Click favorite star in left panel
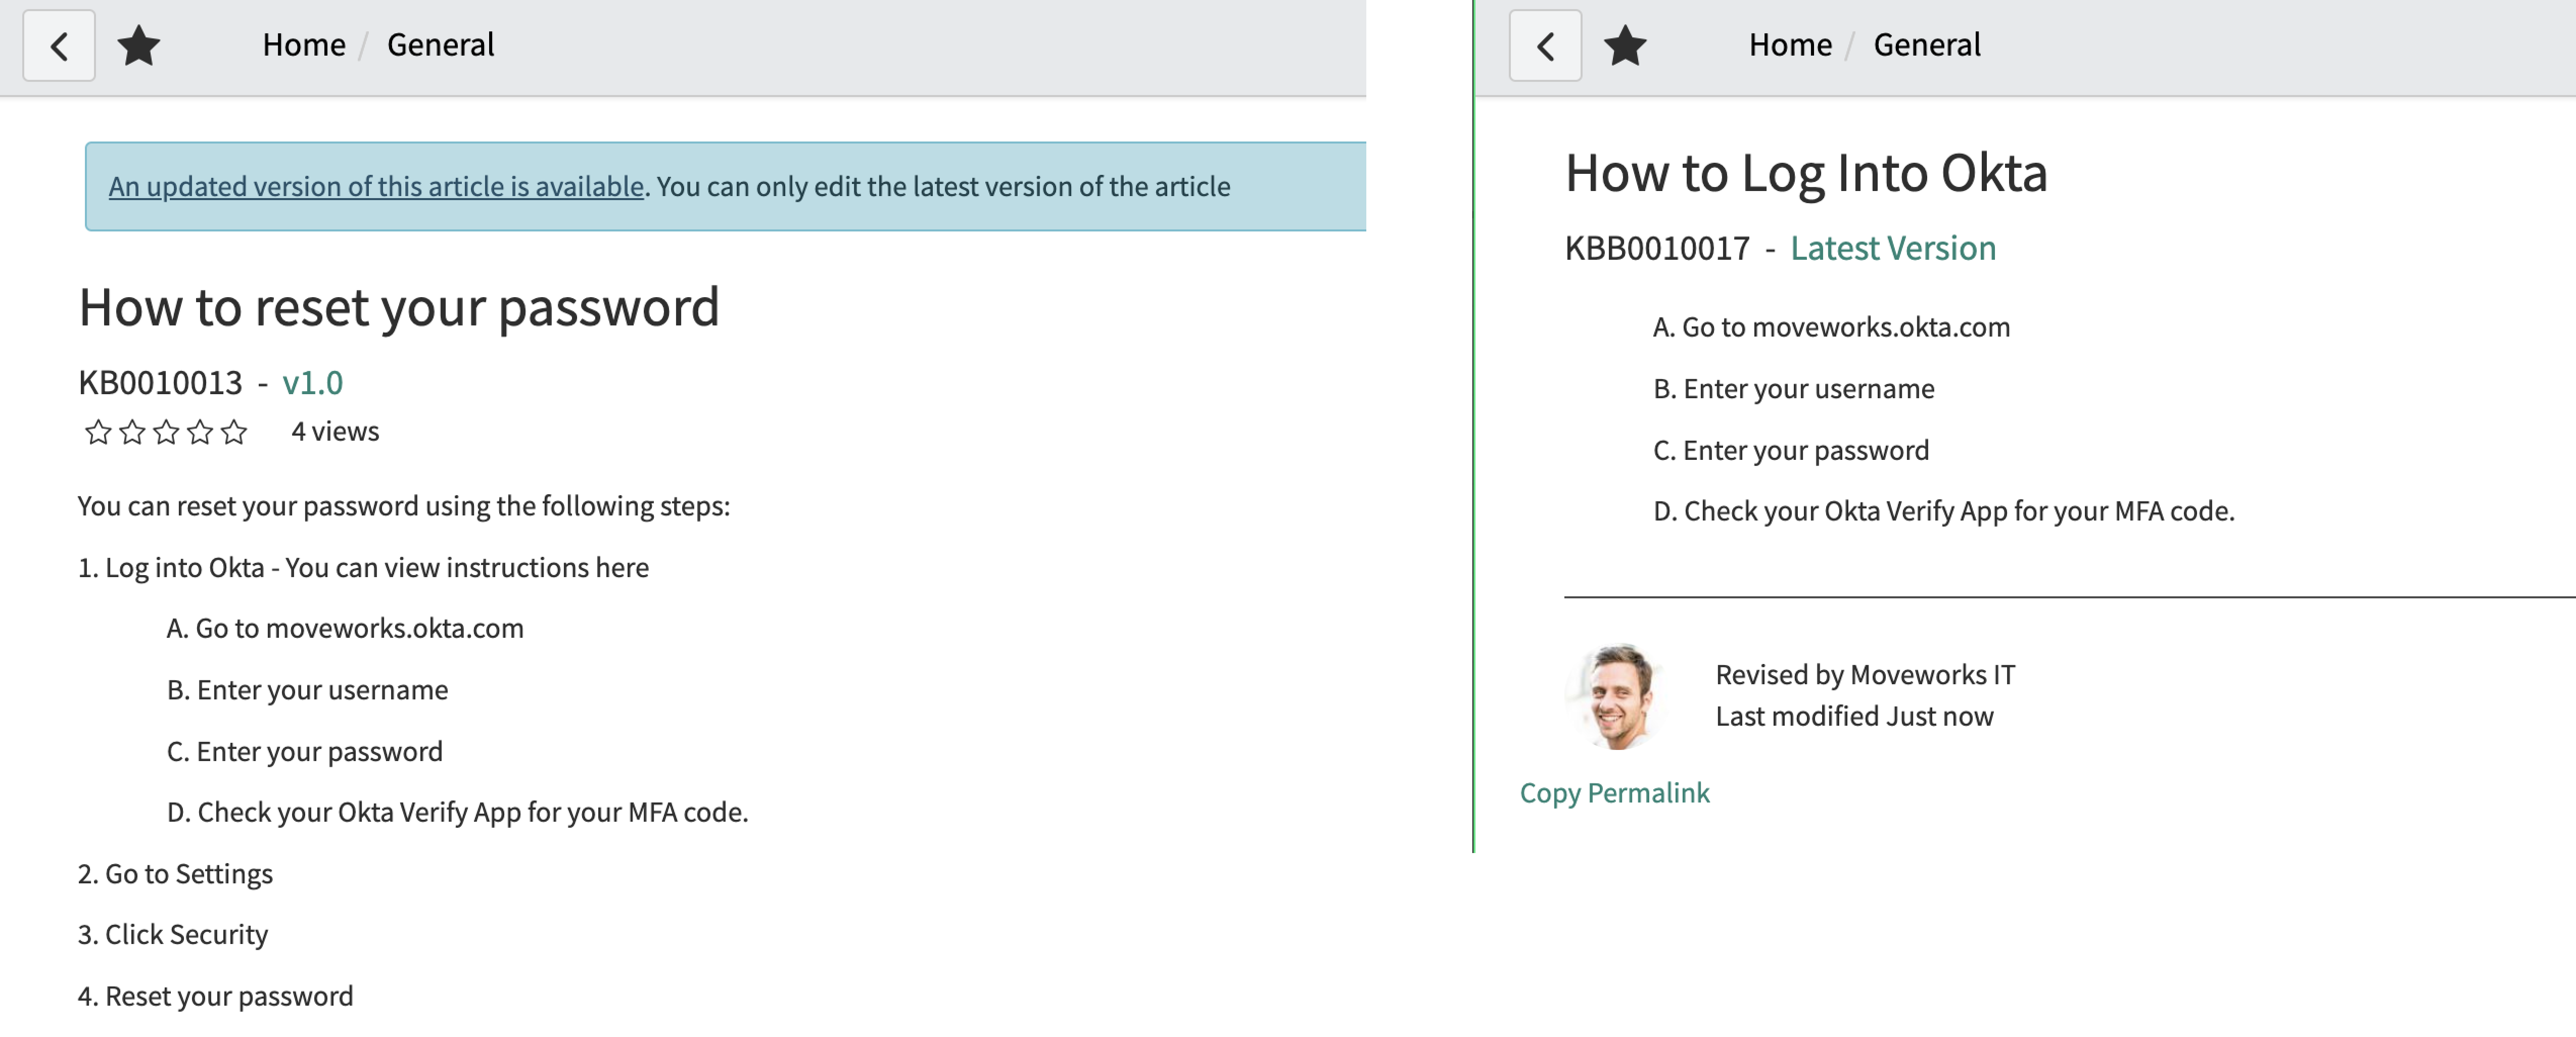Screen dimensions: 2576x1037 click(x=139, y=46)
